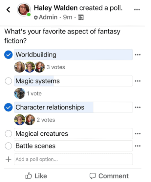
Task: Open post options menu beside poll title
Action: [x=137, y=10]
